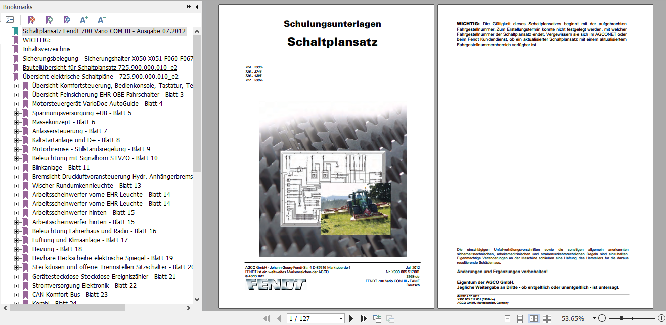Open the Beleuchtung Fahrerhaus und Radio bookmark

pos(94,231)
